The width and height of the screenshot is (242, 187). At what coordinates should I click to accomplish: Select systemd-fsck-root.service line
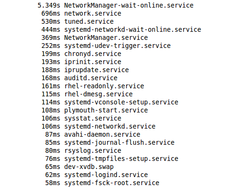[x=102, y=183]
